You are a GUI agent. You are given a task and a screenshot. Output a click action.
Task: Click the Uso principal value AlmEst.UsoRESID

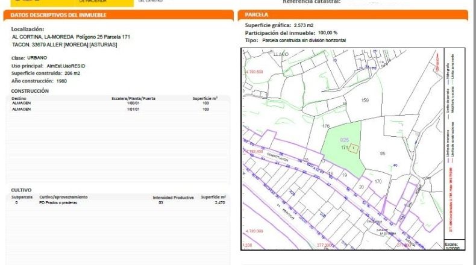(x=66, y=66)
